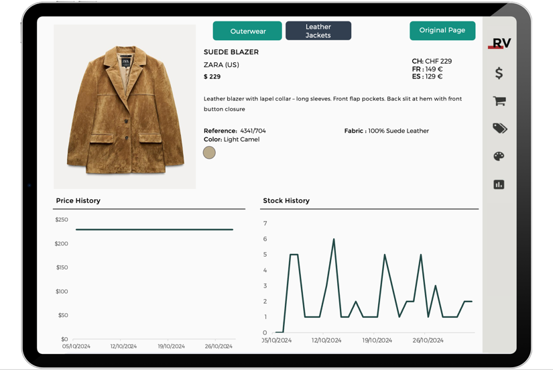Click 19/10/2024 on Price History axis
The width and height of the screenshot is (553, 370).
coord(171,347)
